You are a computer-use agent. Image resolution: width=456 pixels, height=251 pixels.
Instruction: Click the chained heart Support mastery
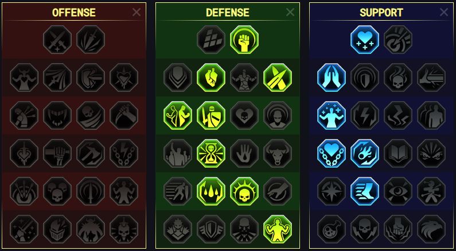coord(332,153)
